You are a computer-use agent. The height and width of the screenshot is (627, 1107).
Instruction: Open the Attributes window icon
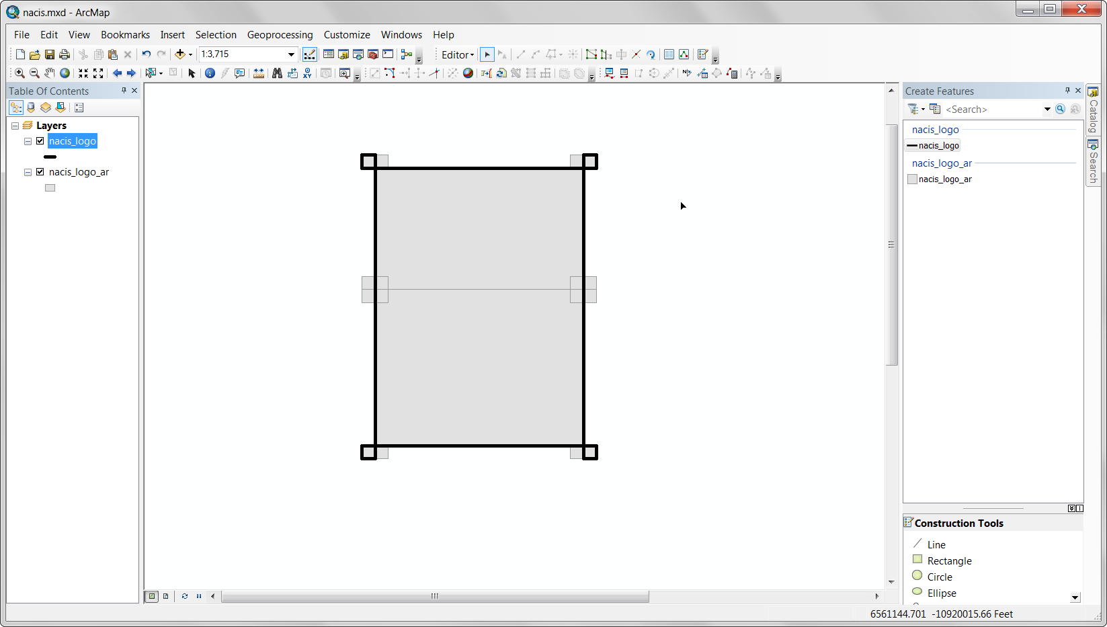point(669,54)
